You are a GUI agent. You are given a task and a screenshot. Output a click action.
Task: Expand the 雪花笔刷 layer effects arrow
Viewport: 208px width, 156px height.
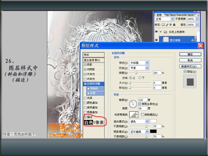[x=195, y=40]
